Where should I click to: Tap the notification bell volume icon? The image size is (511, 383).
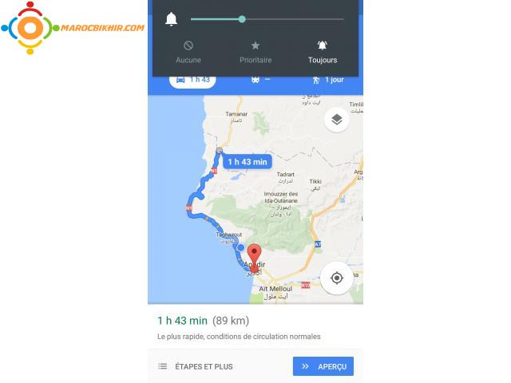171,19
